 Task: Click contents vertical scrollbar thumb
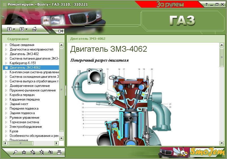click(61, 90)
